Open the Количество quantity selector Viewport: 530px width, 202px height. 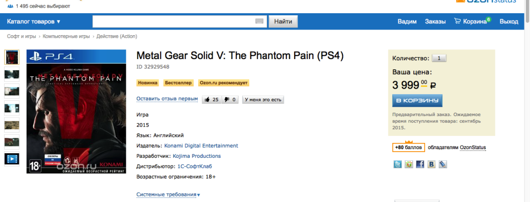pos(439,58)
